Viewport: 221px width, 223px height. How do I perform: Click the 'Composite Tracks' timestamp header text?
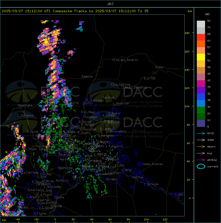(x=75, y=11)
